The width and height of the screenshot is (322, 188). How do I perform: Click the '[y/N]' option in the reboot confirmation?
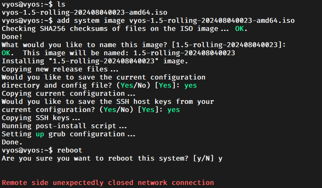tap(203, 158)
